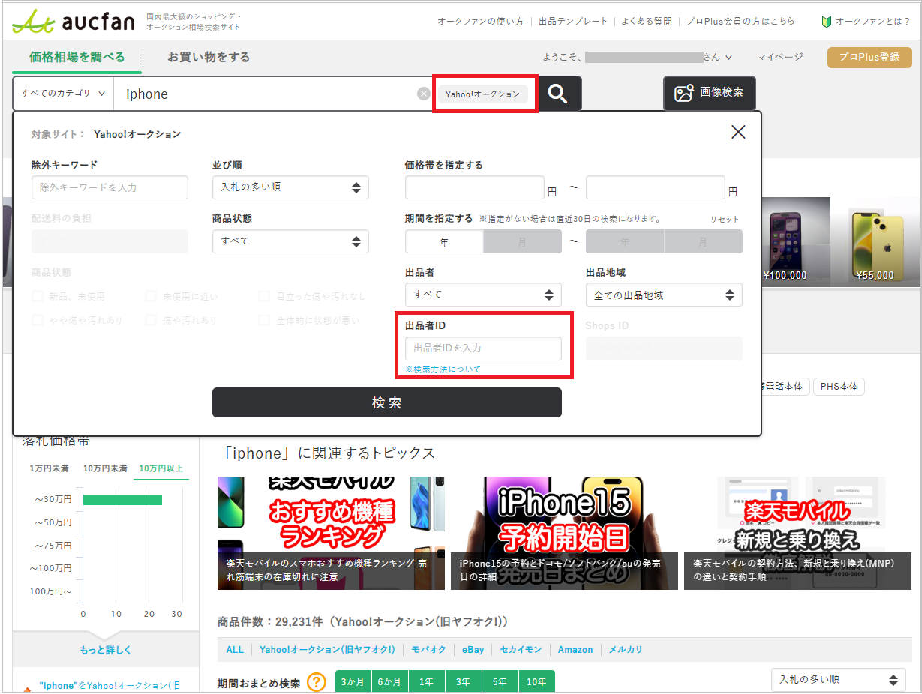Screen dimensions: 922x694
Task: Select the 3年 period button
Action: [x=463, y=682]
